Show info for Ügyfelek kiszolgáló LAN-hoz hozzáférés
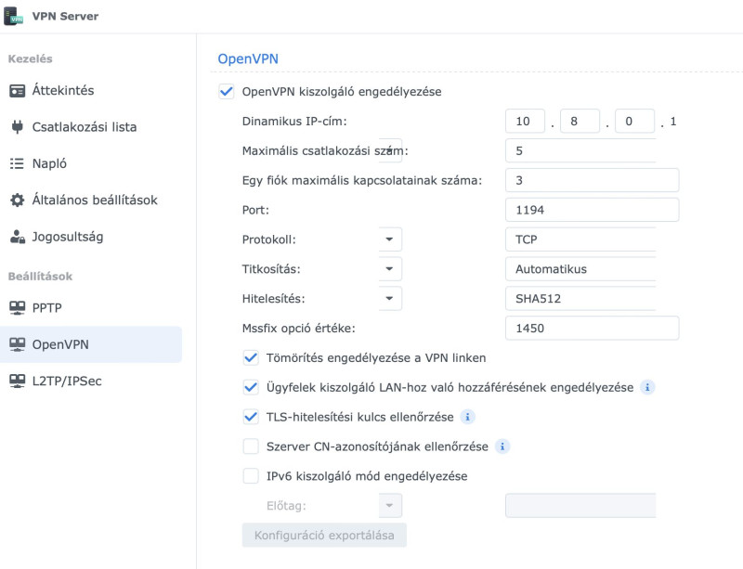 [x=647, y=387]
